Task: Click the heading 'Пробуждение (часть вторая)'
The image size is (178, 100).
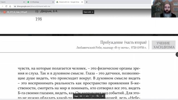Action: (123, 42)
